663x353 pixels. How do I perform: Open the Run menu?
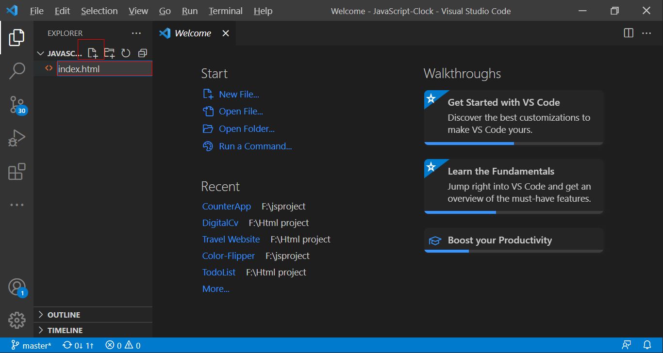pos(190,11)
